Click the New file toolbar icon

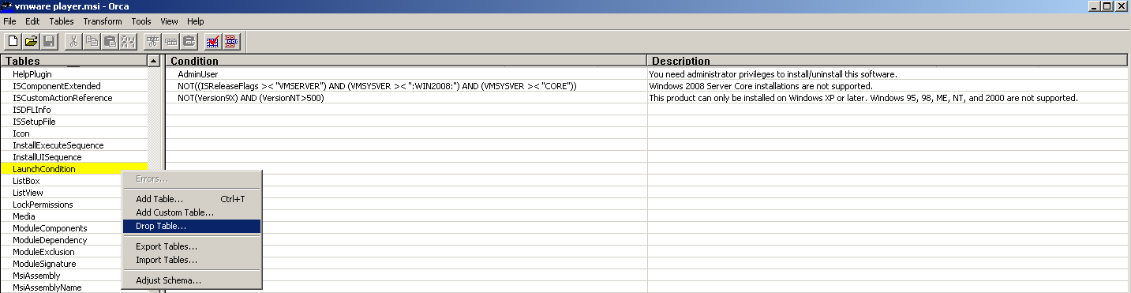[x=13, y=41]
